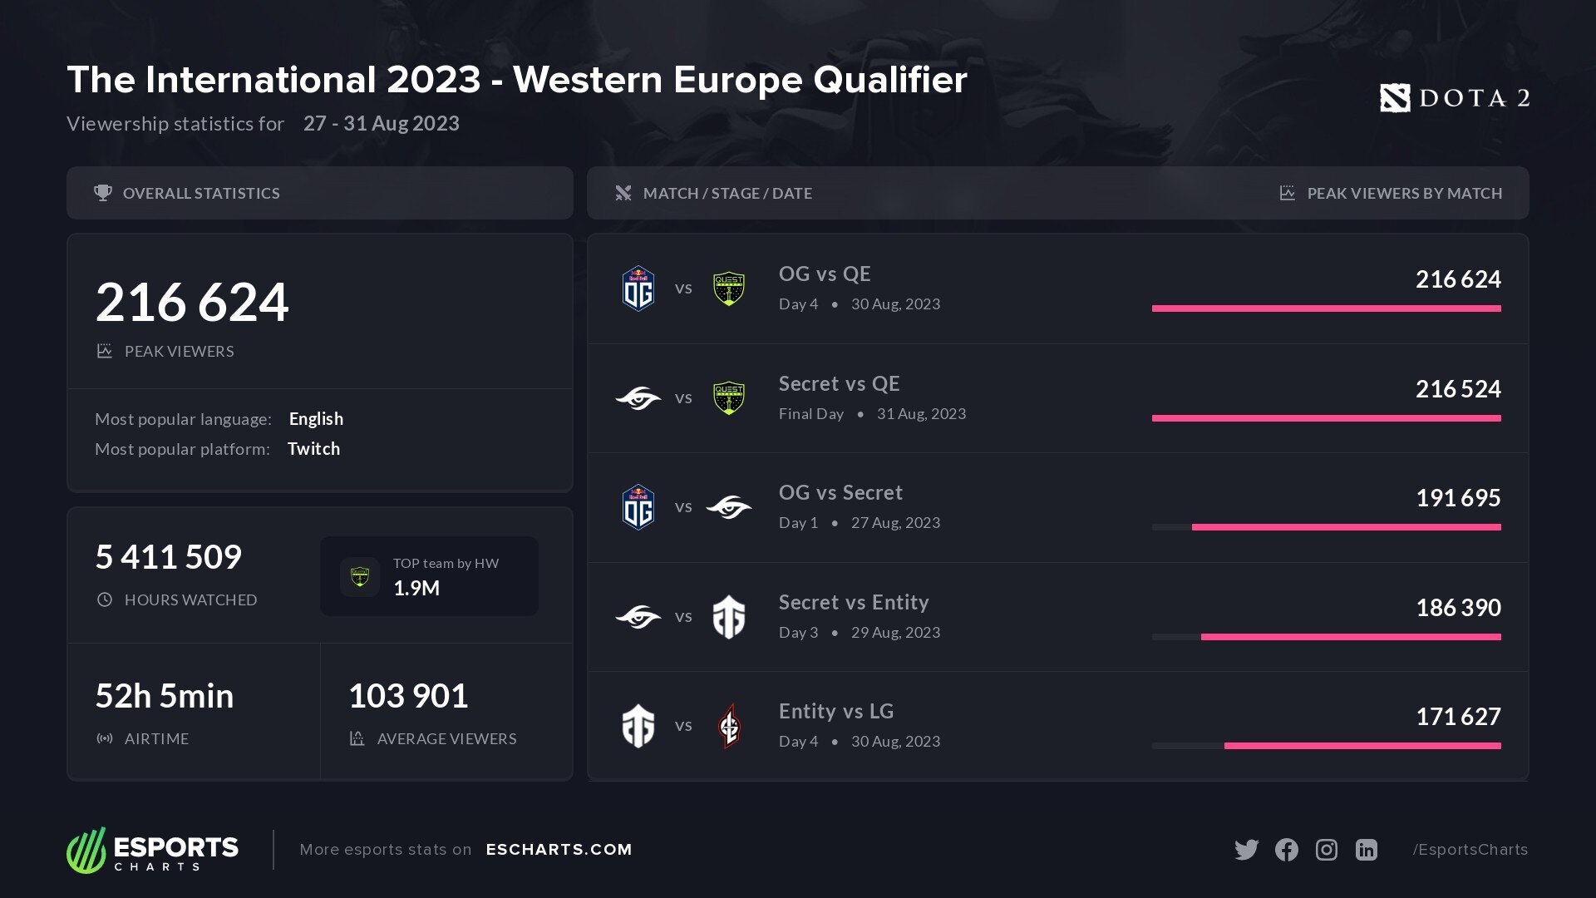
Task: Click the trophy icon beside Overall Statistics
Action: [103, 193]
